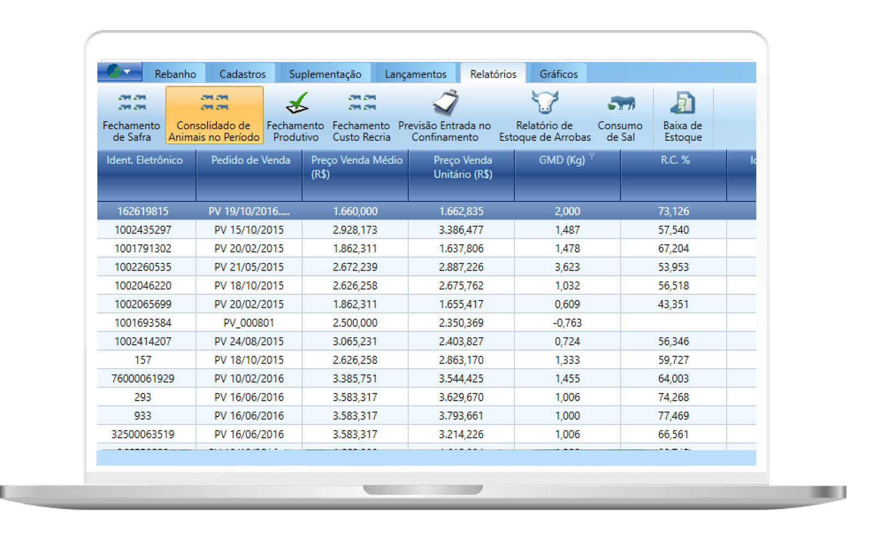Screen dimensions: 874x539
Task: Click R.C. % value 43,351
Action: (674, 304)
